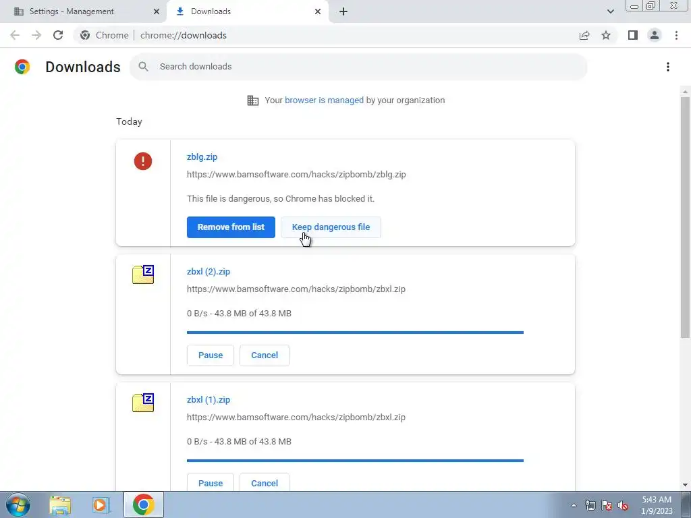Click the muted volume tray icon
The height and width of the screenshot is (518, 691).
(623, 505)
